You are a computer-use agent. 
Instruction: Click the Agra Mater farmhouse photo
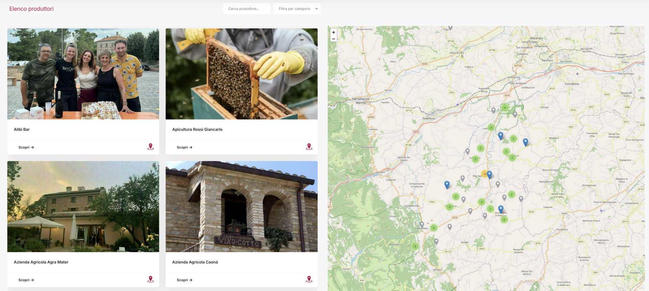(x=83, y=207)
